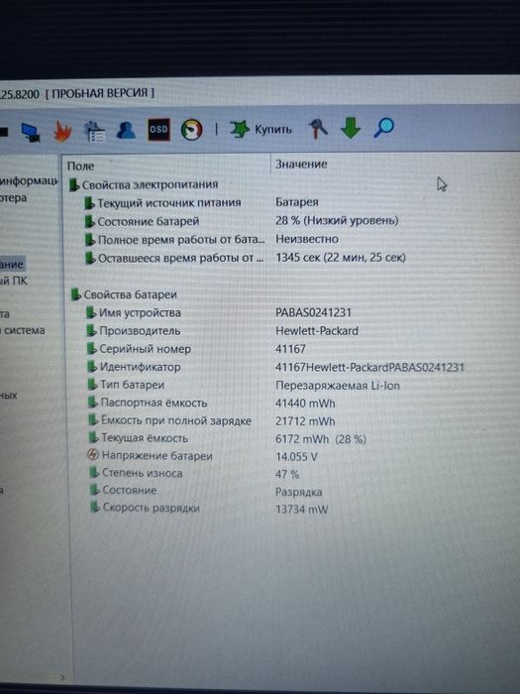Open the benchmark gauge icon
Screen dimensions: 520x694
tap(192, 130)
